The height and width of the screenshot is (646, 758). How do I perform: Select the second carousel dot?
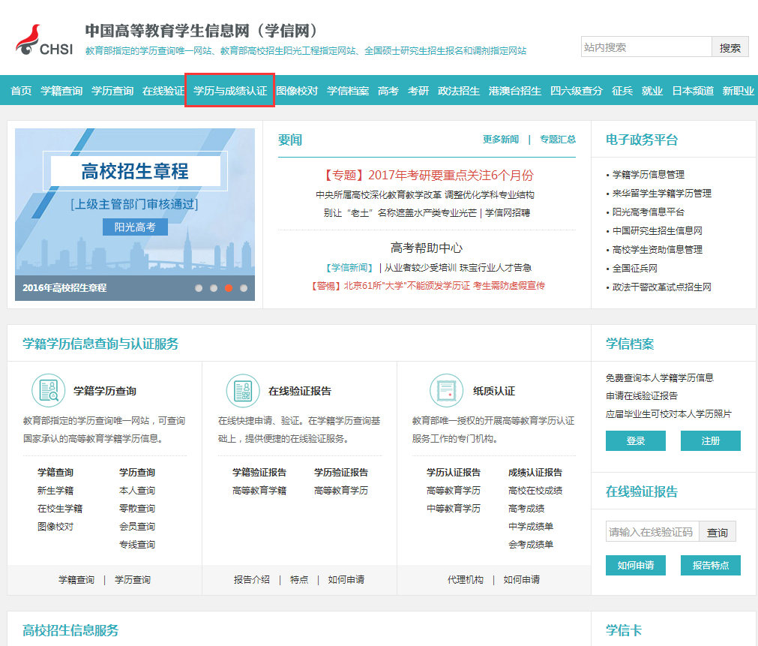(x=214, y=288)
